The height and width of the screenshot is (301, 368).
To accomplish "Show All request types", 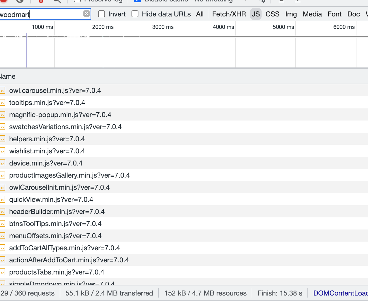I will (200, 14).
